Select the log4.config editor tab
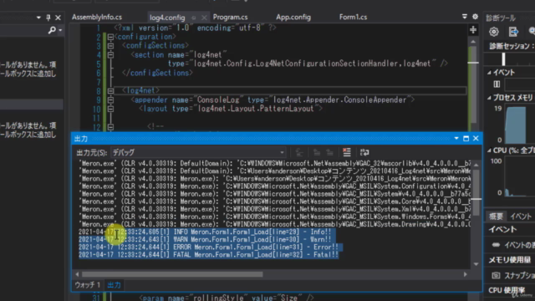The image size is (535, 301). (167, 18)
